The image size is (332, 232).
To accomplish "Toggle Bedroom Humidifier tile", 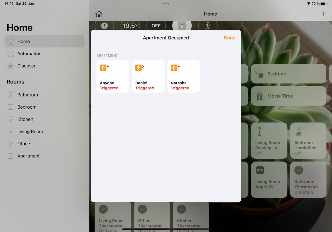I will pyautogui.click(x=308, y=141).
